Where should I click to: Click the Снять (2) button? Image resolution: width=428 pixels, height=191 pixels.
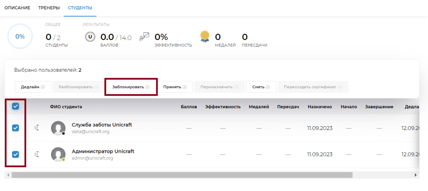261,87
